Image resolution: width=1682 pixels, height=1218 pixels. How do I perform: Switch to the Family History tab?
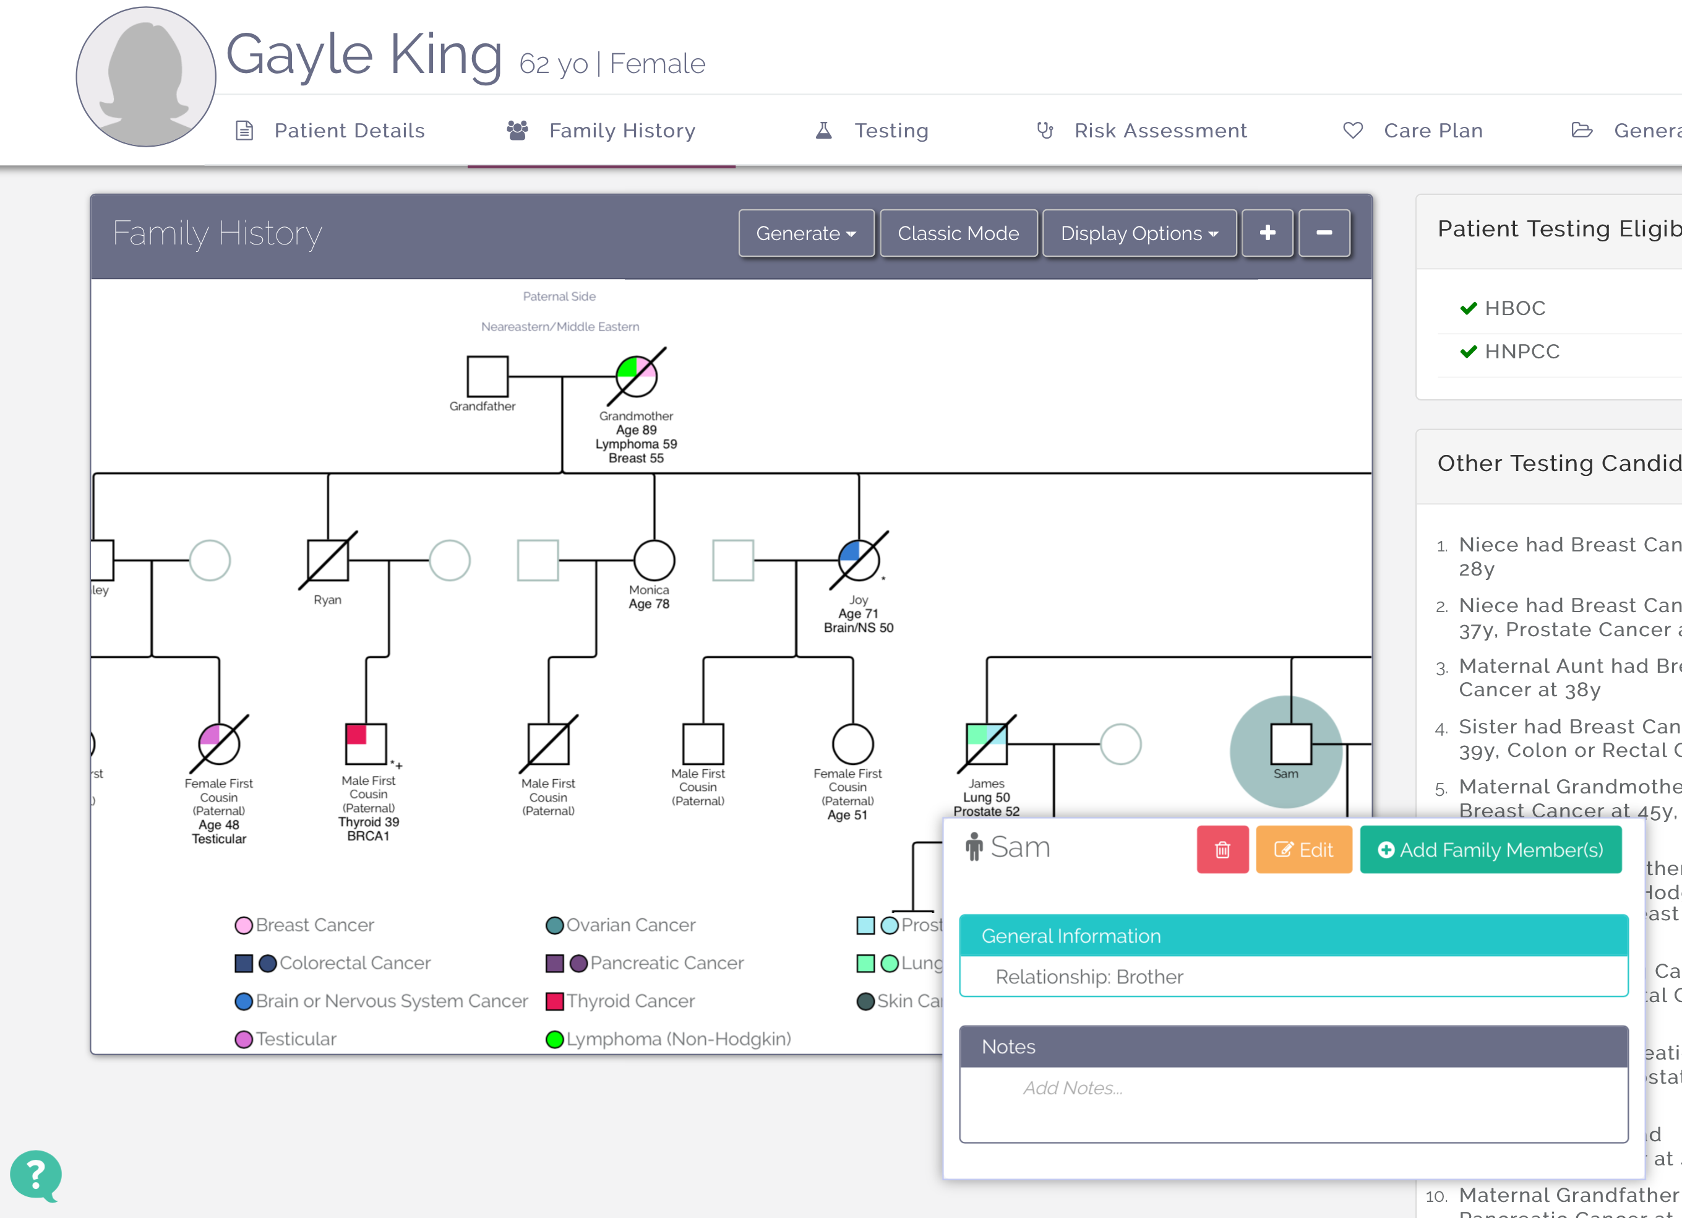coord(601,131)
